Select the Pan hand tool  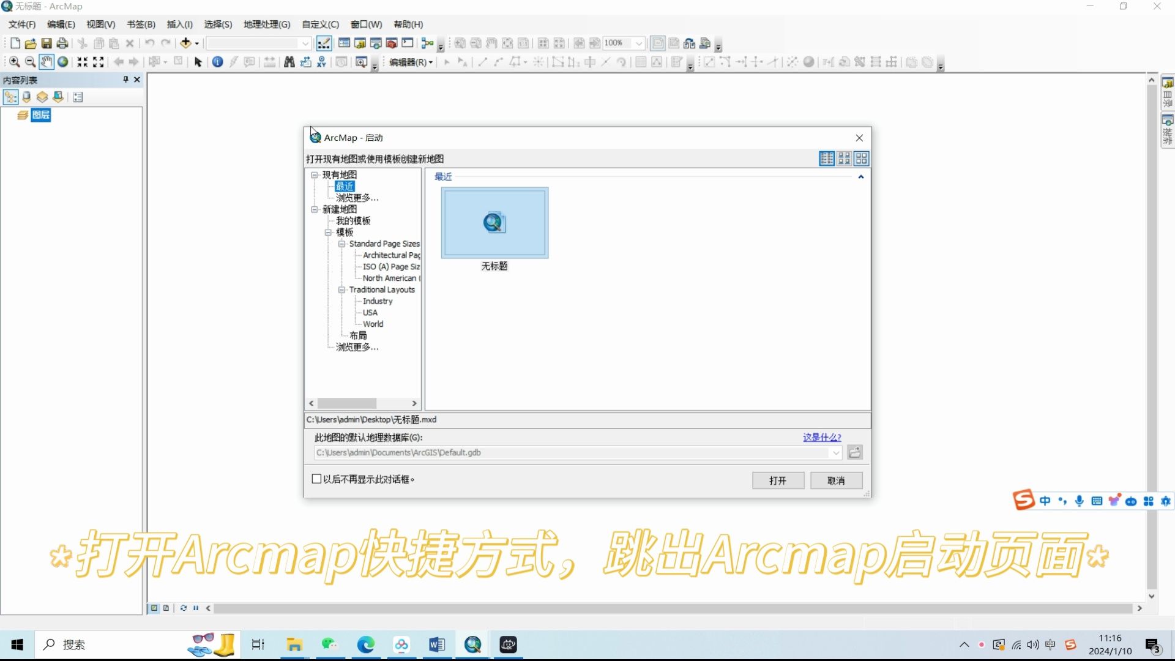click(x=46, y=62)
